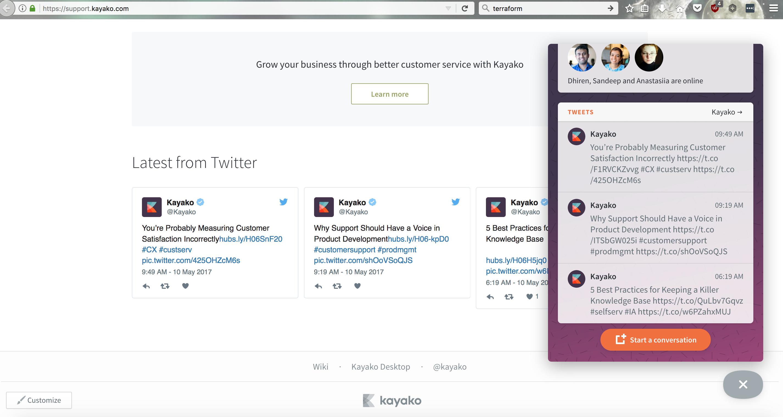This screenshot has height=417, width=783.
Task: Open the downloads arrow icon
Action: coord(662,8)
